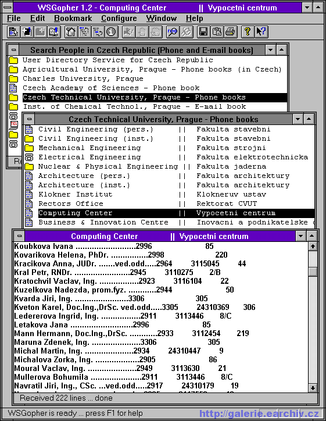Click the directory tree toolbar icon
This screenshot has width=326, height=421.
(84, 32)
